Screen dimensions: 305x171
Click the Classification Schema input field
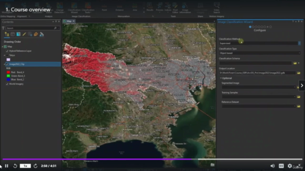(x=255, y=63)
